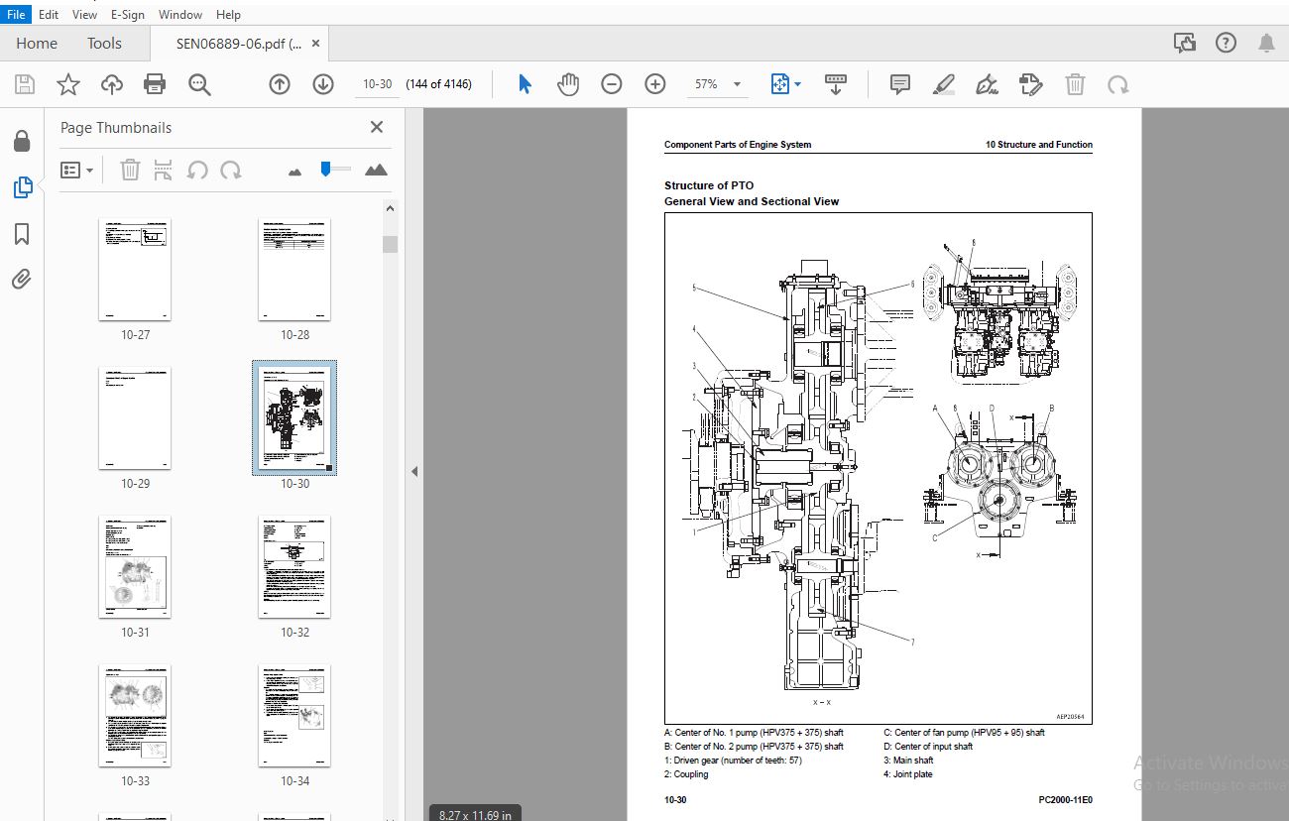Adjust the thumbnail size slider

325,170
